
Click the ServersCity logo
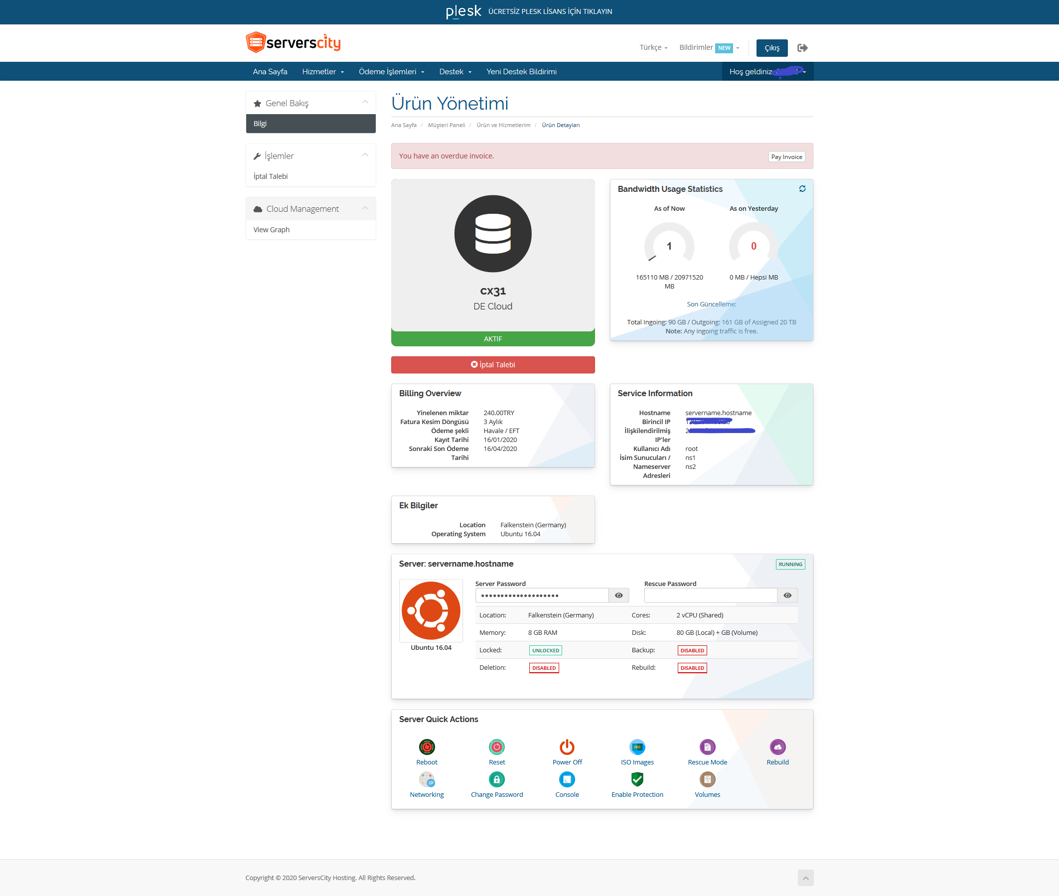293,42
